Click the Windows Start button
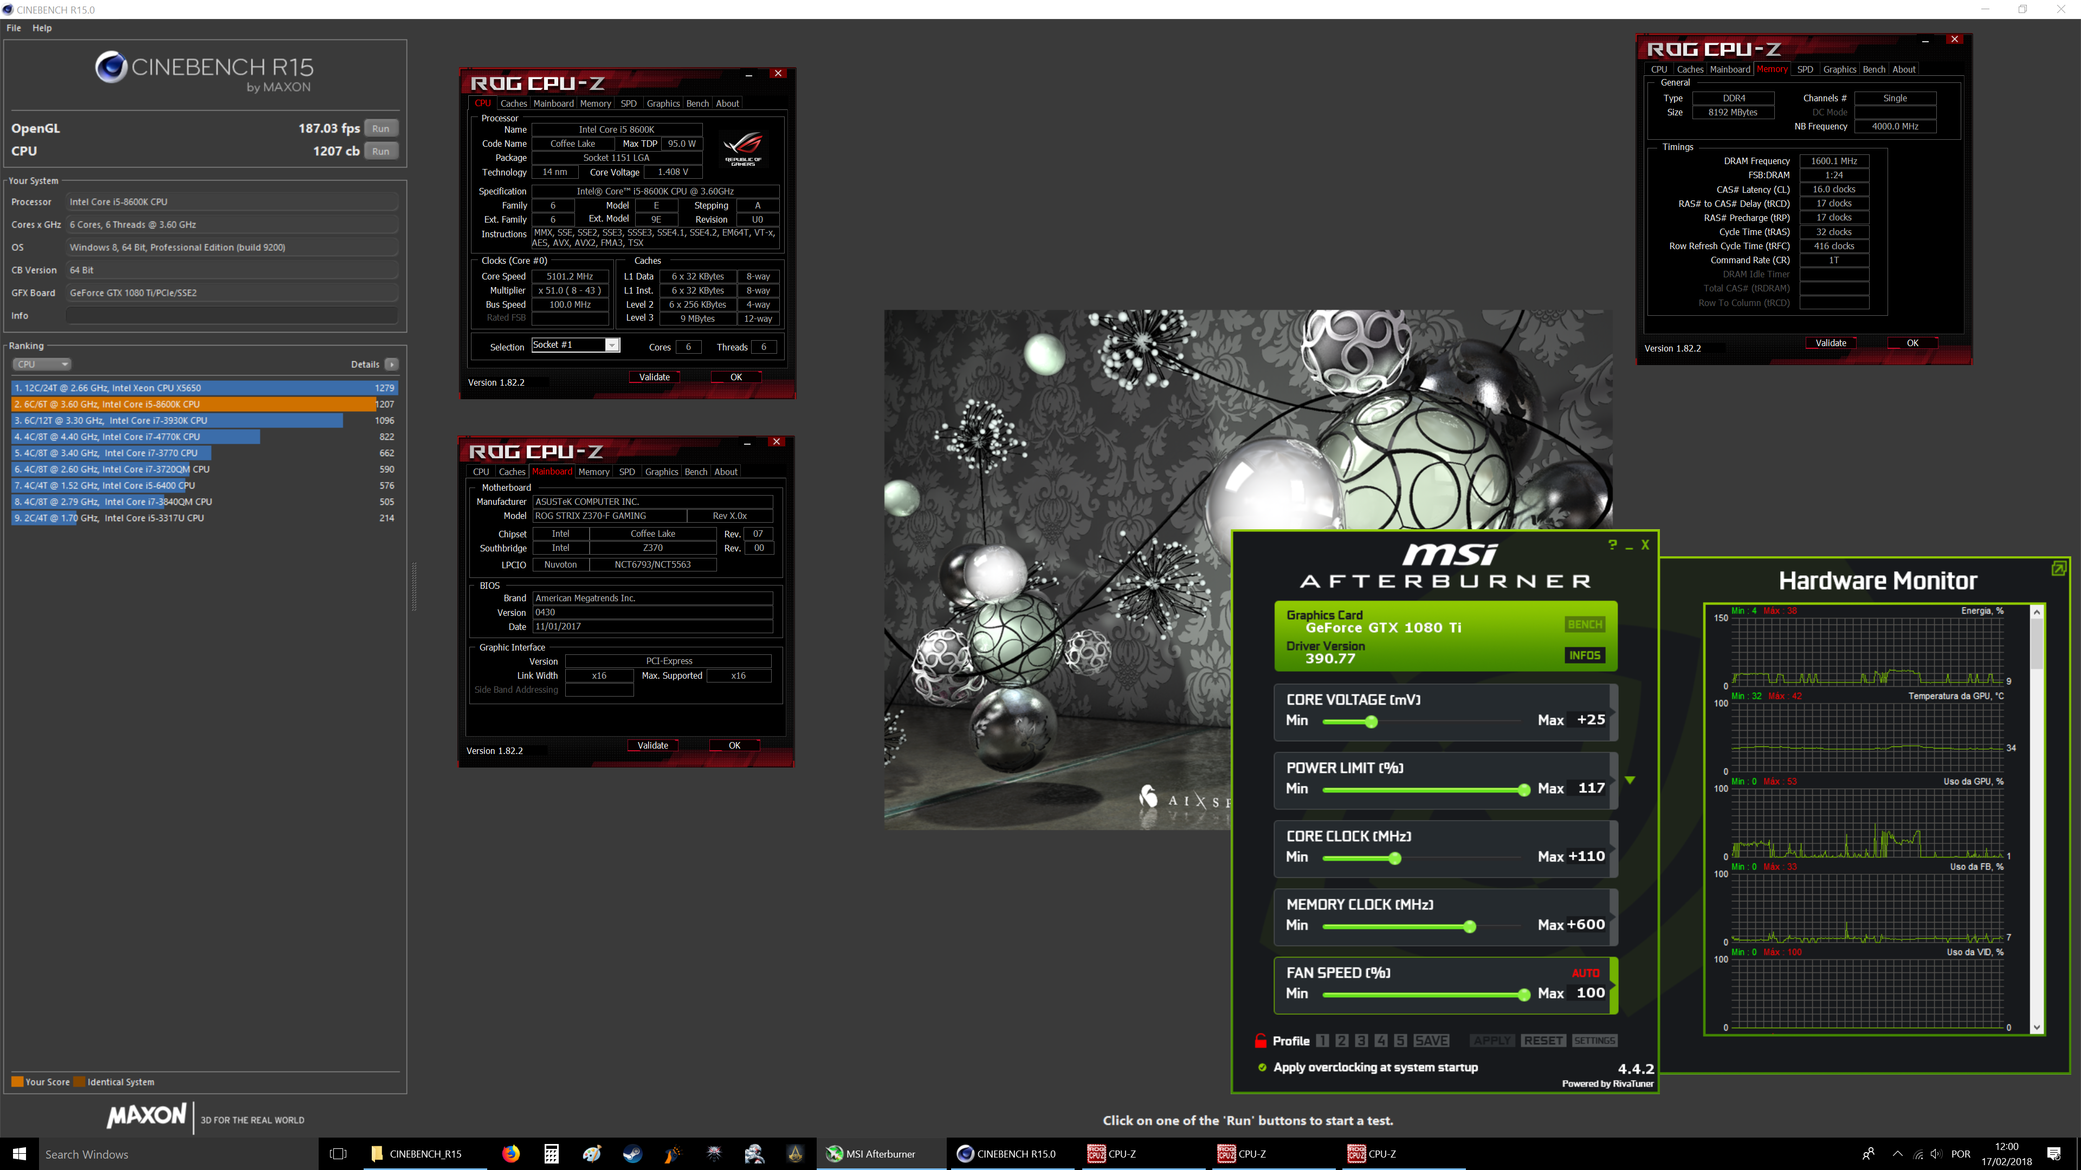This screenshot has height=1170, width=2081. [x=20, y=1154]
